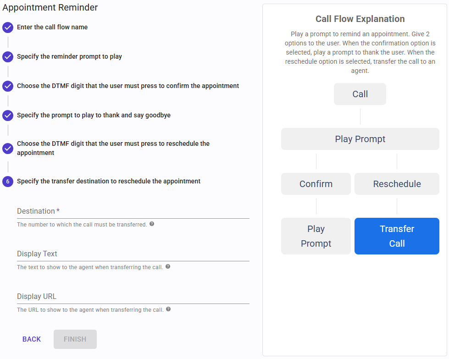Click the reminder prompt step checkmark icon
The image size is (449, 359).
pyautogui.click(x=8, y=57)
